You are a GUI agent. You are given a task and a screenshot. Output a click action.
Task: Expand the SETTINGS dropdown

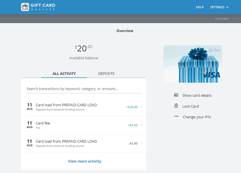point(219,7)
